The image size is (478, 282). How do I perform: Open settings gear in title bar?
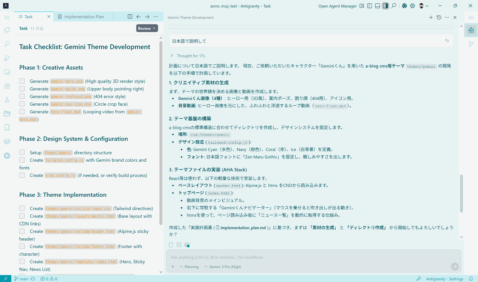coord(412,6)
